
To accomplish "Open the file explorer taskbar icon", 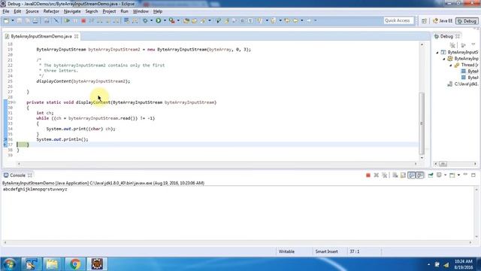I will click(52, 264).
